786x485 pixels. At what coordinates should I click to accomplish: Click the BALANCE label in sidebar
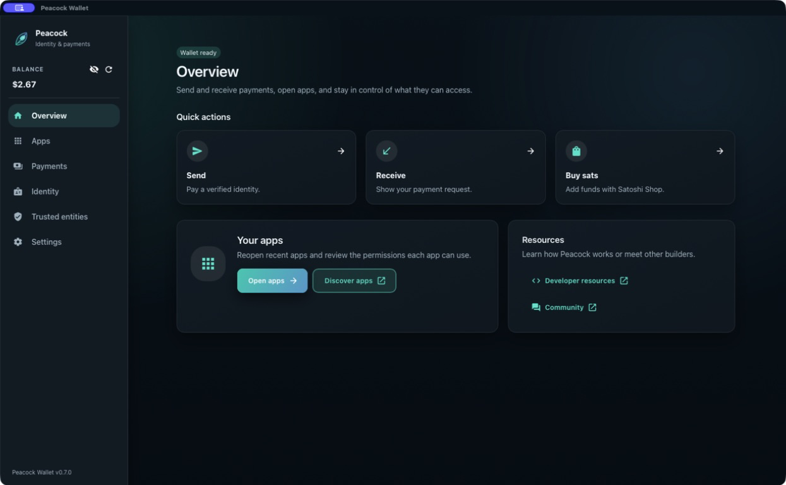[28, 69]
